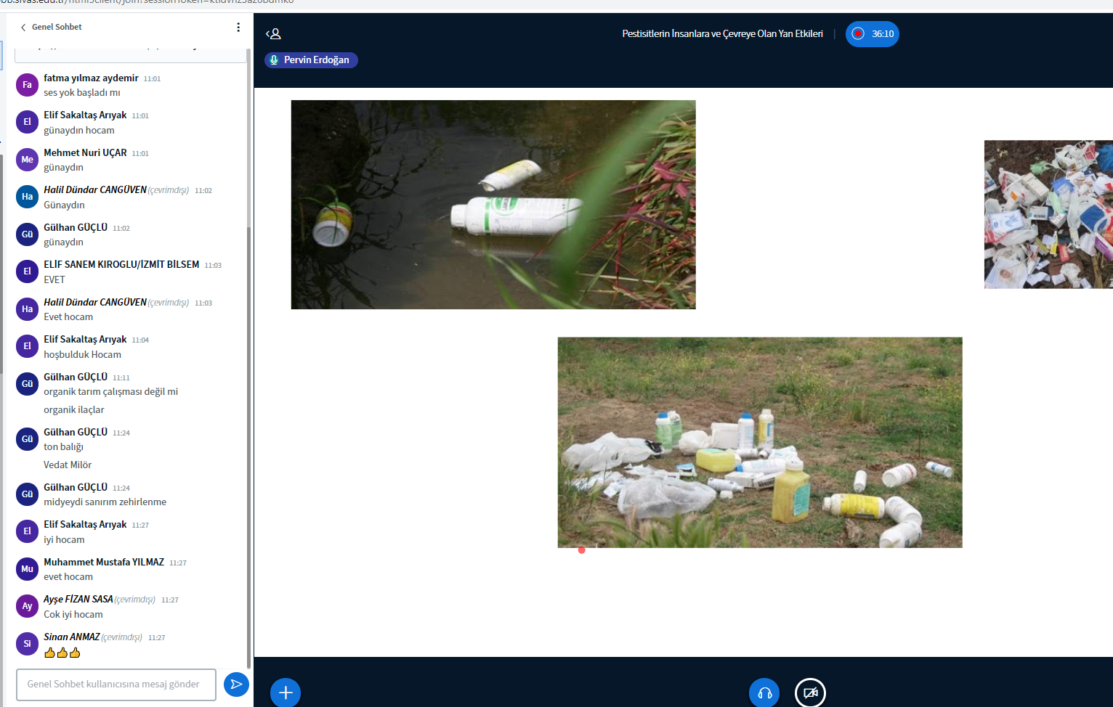This screenshot has width=1113, height=707.
Task: Click Ayşe FİZAN SASA avatar
Action: click(x=27, y=606)
